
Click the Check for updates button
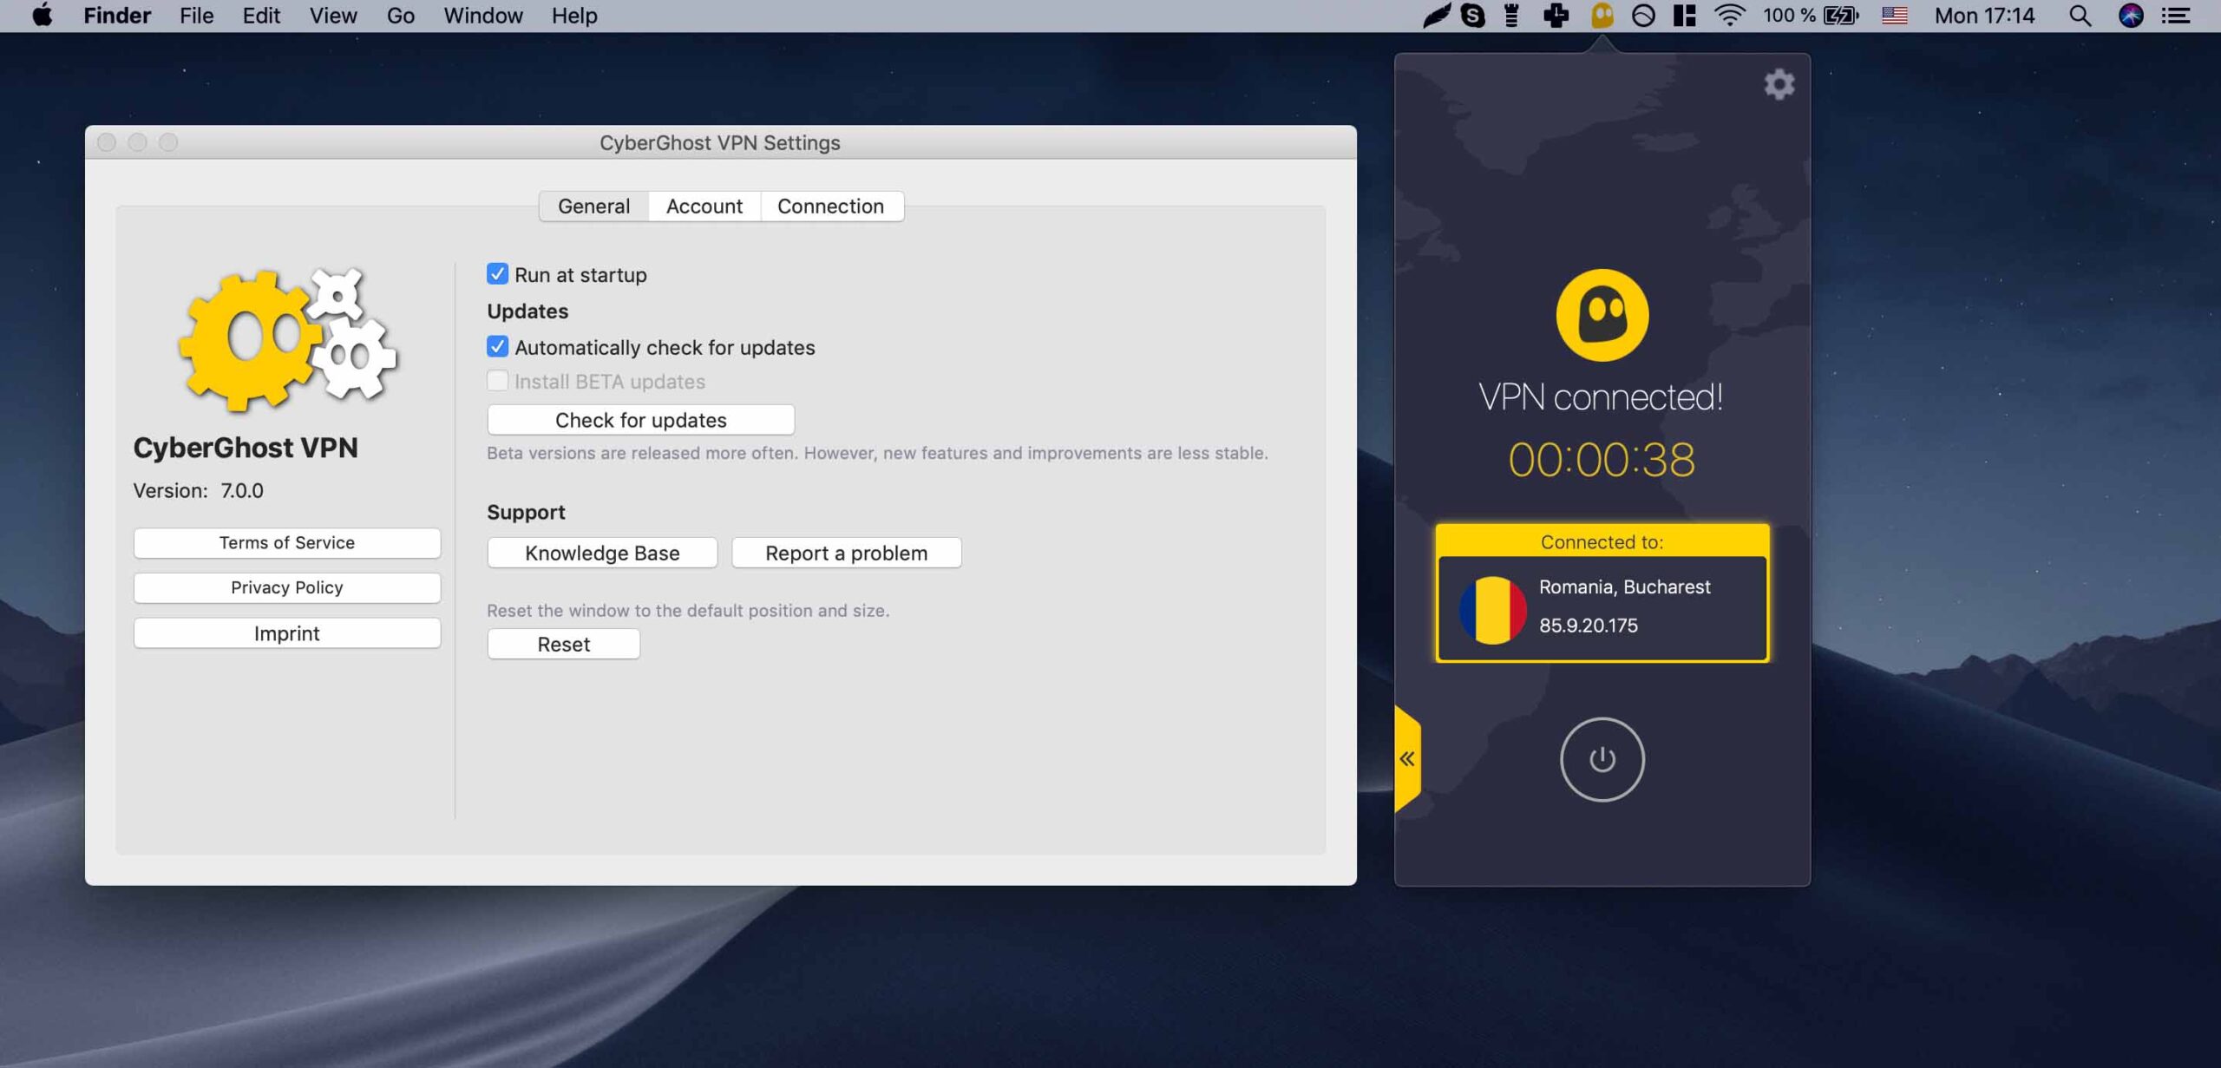pos(640,420)
